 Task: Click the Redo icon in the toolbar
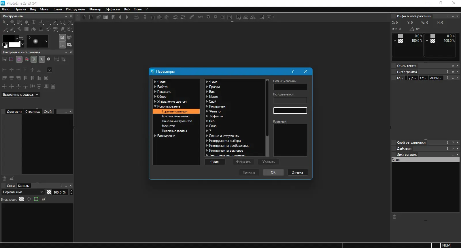tap(183, 17)
